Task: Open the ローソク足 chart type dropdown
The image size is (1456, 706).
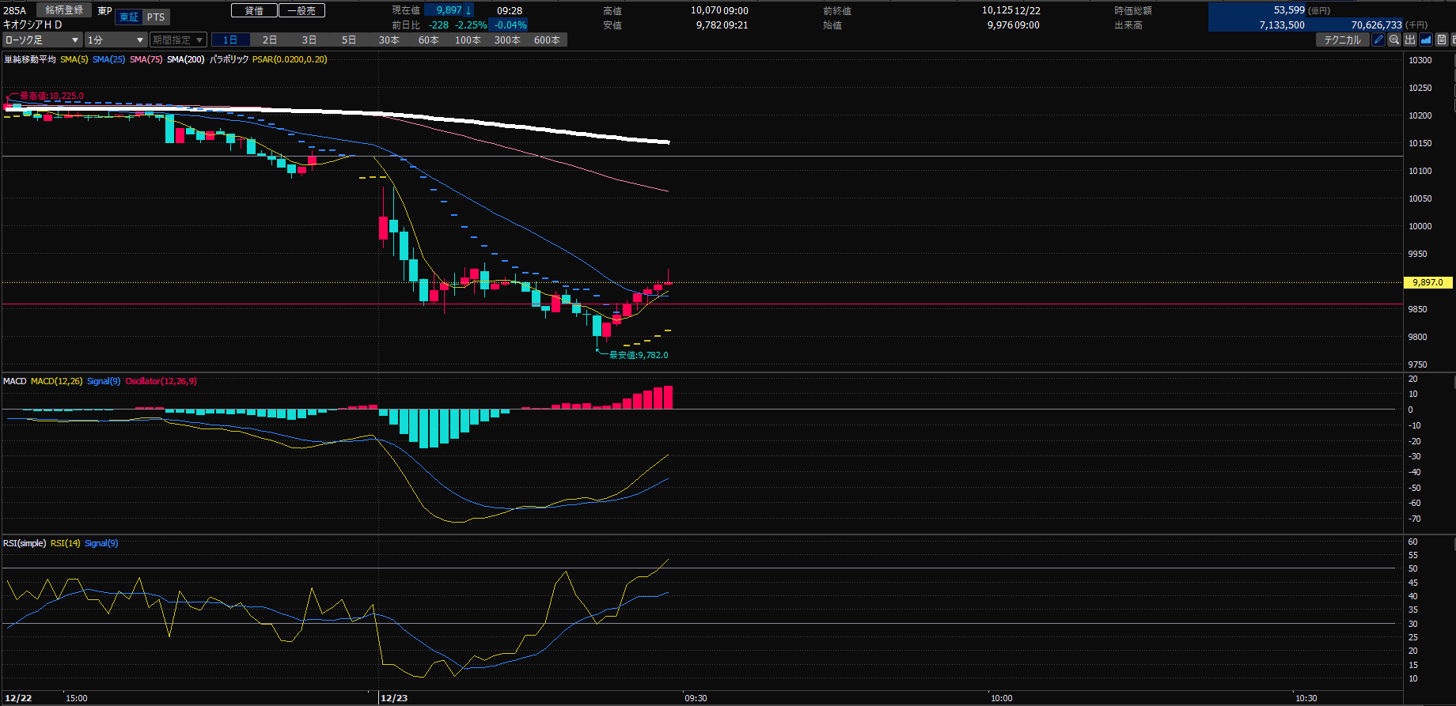Action: 42,40
